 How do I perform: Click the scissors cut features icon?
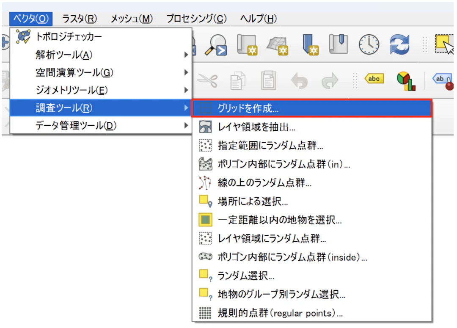207,80
